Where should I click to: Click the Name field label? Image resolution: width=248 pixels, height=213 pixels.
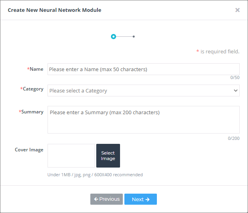tap(35, 69)
